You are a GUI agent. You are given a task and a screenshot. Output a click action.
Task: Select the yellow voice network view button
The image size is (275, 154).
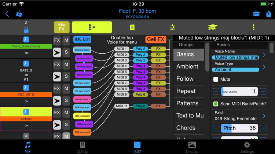click(92, 27)
